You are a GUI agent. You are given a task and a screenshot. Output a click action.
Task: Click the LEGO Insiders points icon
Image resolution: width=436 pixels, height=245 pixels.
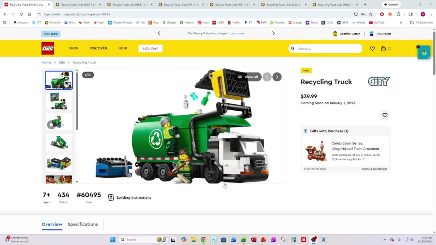pos(372,34)
